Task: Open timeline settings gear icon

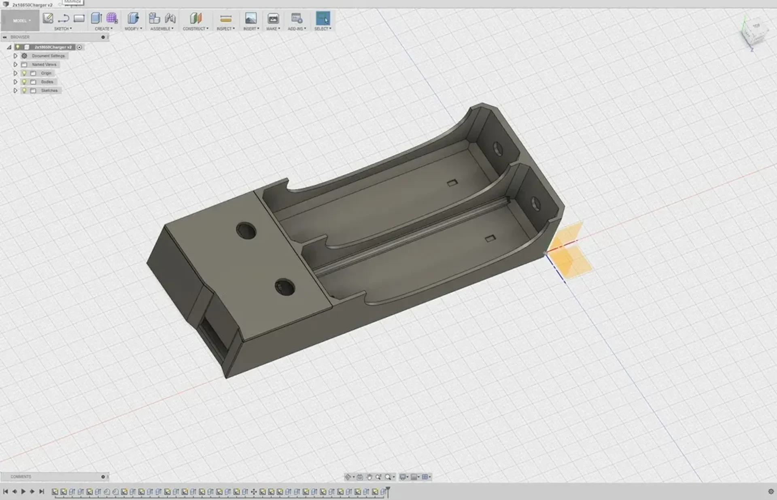Action: (x=771, y=491)
